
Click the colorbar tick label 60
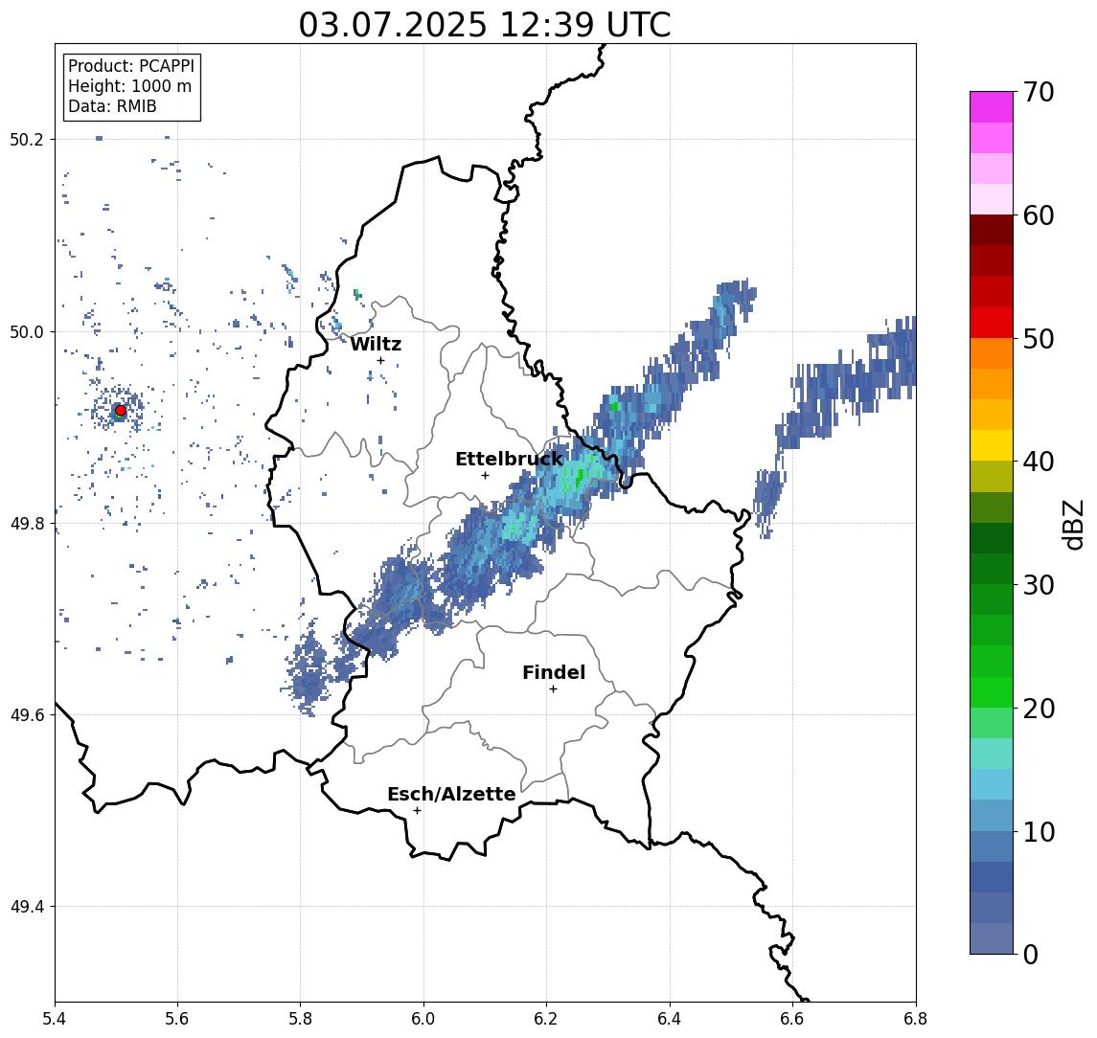(x=1039, y=216)
